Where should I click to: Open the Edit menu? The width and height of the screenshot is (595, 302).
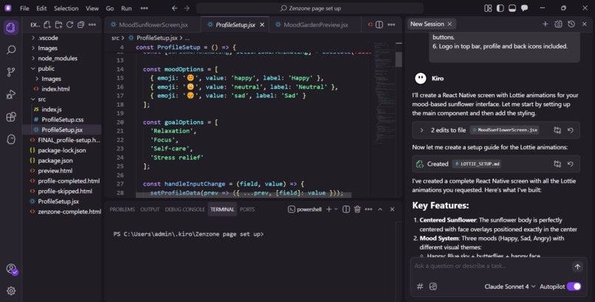coord(41,8)
